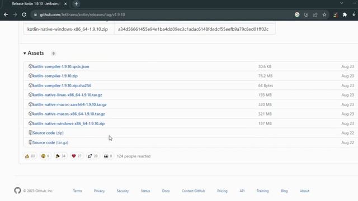
Task: Click the GitHub logo in footer
Action: click(17, 190)
